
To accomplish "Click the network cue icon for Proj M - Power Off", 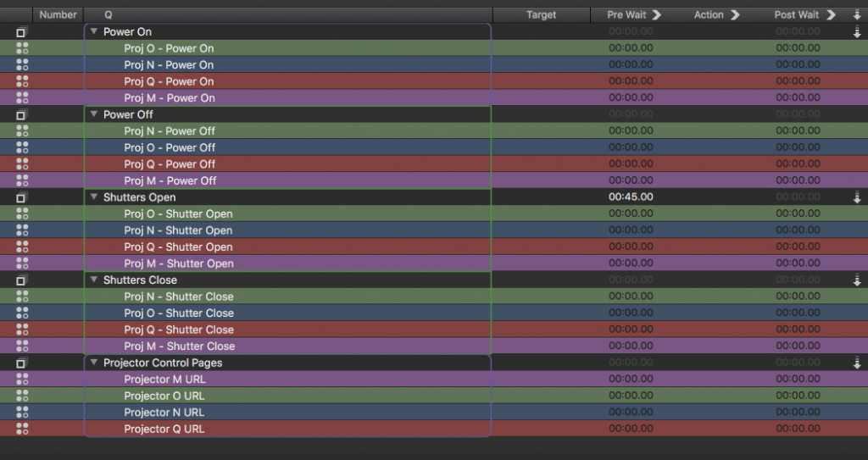I will (x=22, y=180).
